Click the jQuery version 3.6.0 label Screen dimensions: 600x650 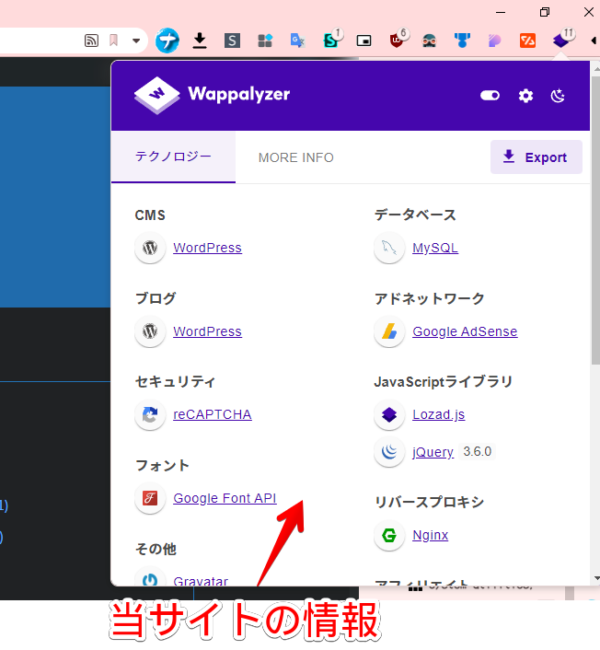click(x=478, y=451)
